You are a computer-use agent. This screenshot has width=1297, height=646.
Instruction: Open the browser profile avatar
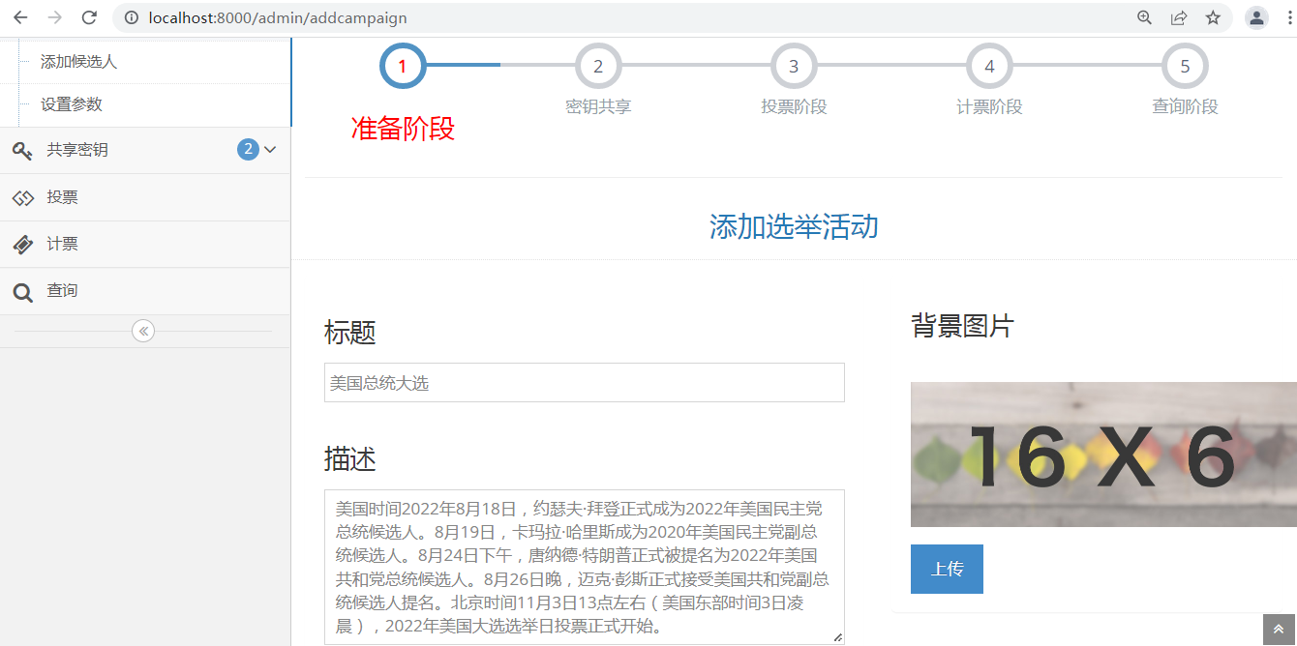[x=1256, y=17]
